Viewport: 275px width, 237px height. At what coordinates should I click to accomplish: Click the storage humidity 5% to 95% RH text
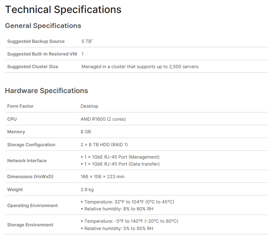click(119, 228)
